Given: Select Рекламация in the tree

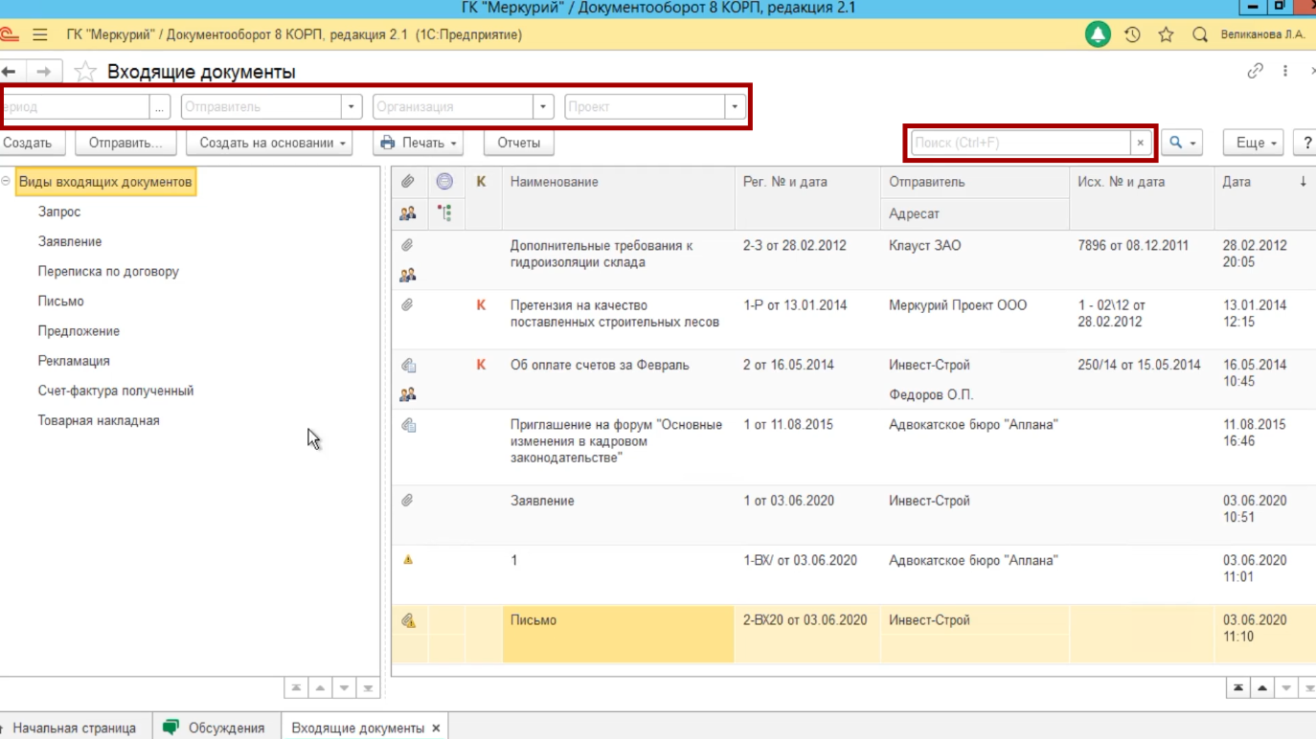Looking at the screenshot, I should click(74, 361).
